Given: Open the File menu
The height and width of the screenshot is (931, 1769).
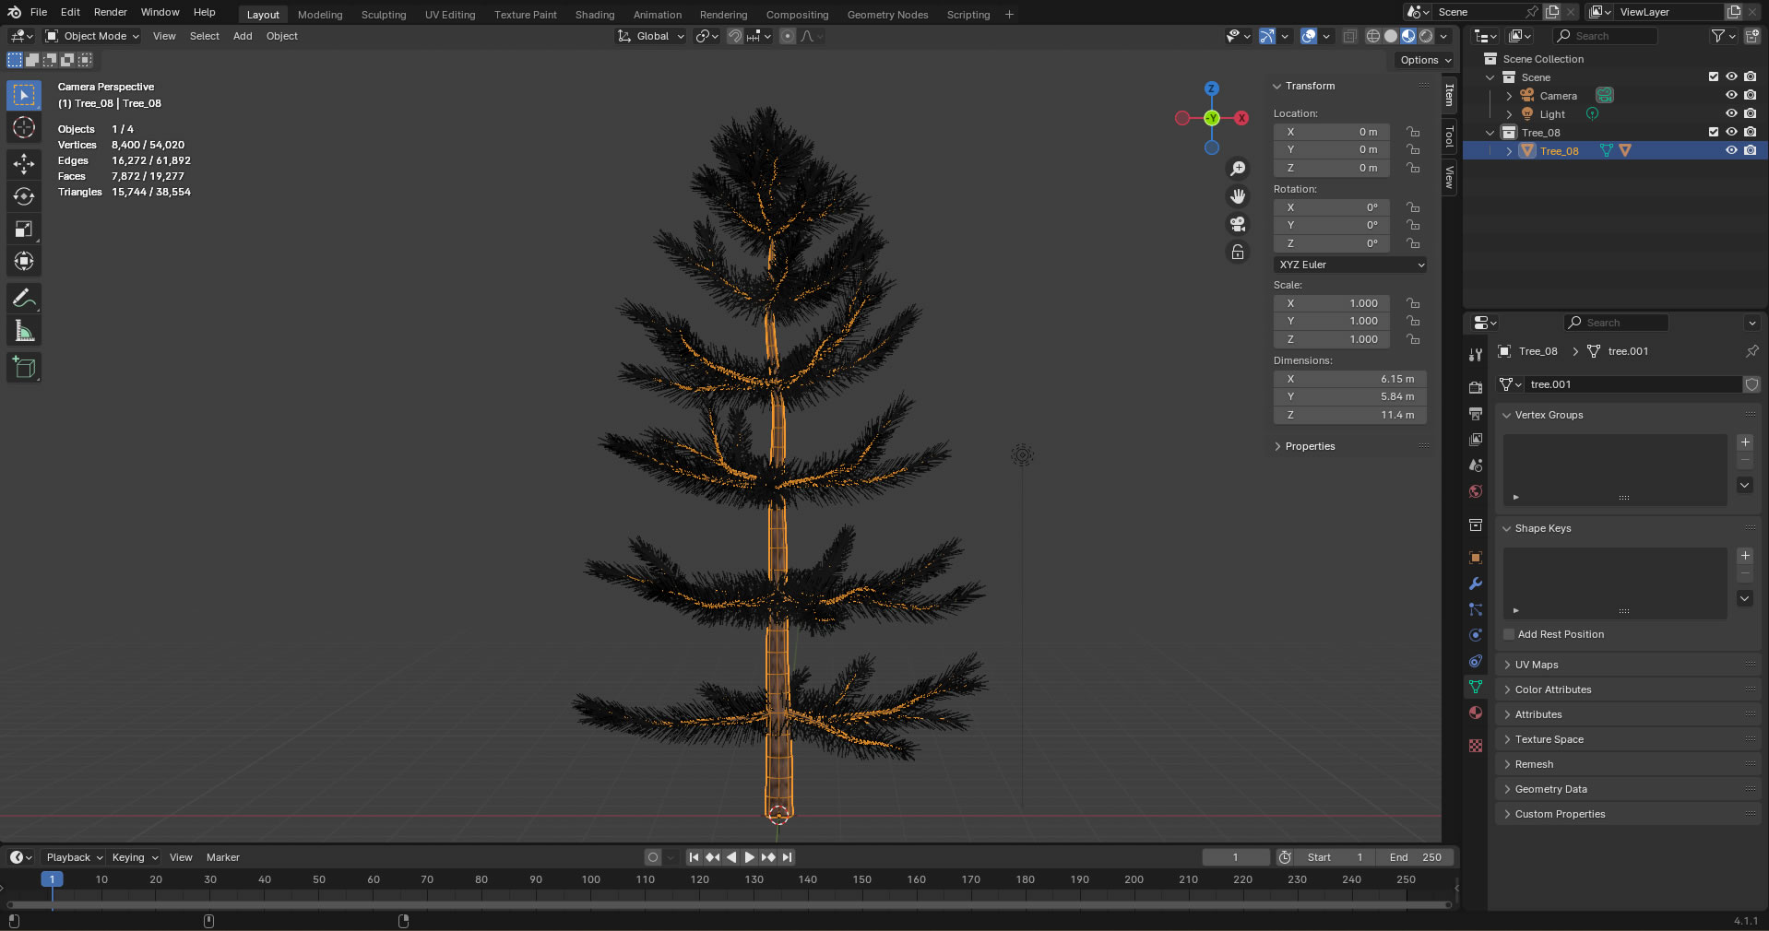Looking at the screenshot, I should (x=39, y=12).
